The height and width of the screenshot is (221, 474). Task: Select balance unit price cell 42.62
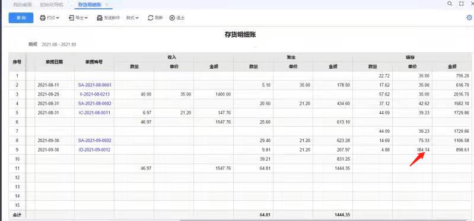click(412, 104)
